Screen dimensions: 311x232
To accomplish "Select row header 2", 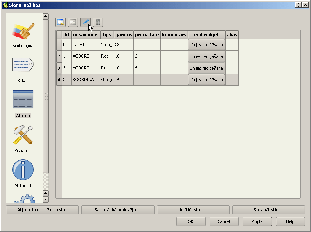I will click(x=59, y=56).
